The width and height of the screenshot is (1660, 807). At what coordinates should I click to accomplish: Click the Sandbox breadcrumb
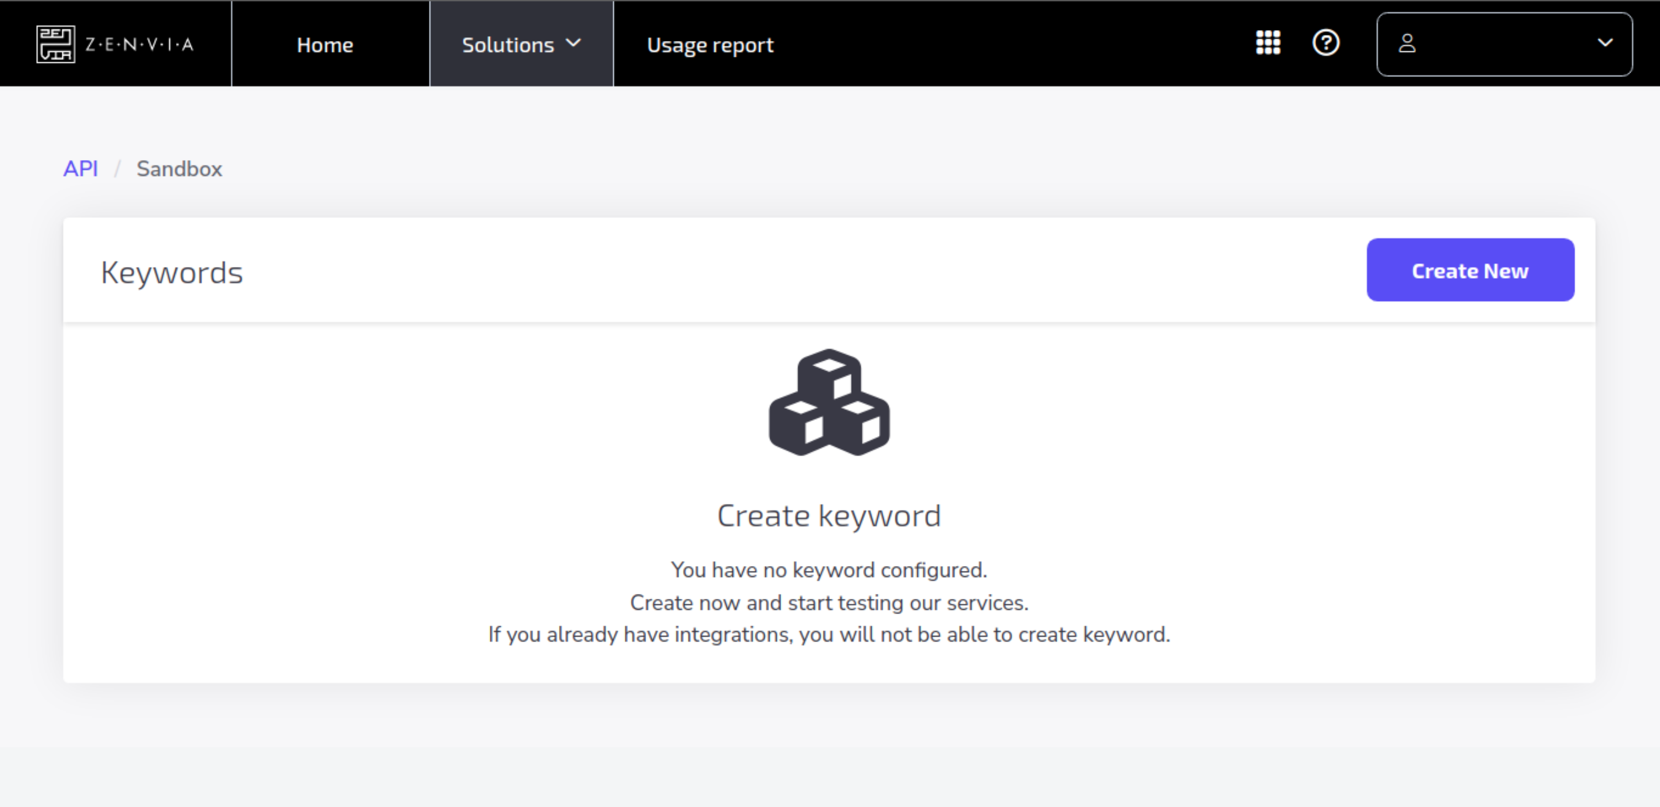pyautogui.click(x=179, y=169)
